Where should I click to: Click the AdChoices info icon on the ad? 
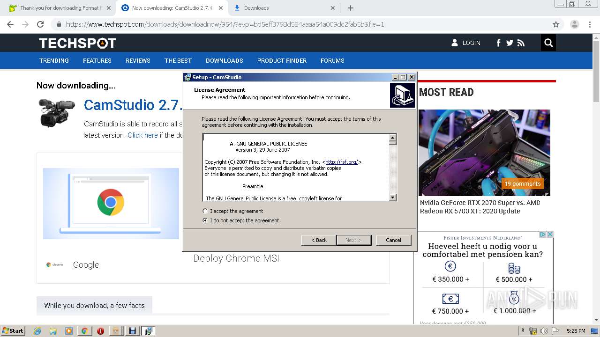click(x=543, y=234)
